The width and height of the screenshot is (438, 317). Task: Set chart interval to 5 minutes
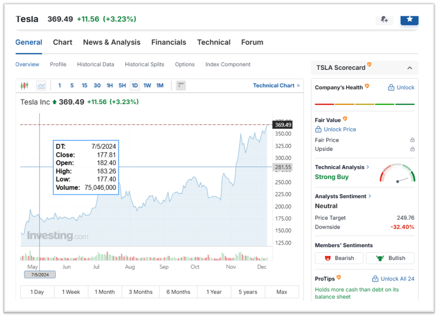(72, 85)
